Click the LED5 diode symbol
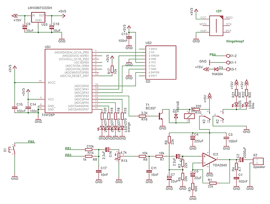The image size is (270, 204). pyautogui.click(x=236, y=104)
